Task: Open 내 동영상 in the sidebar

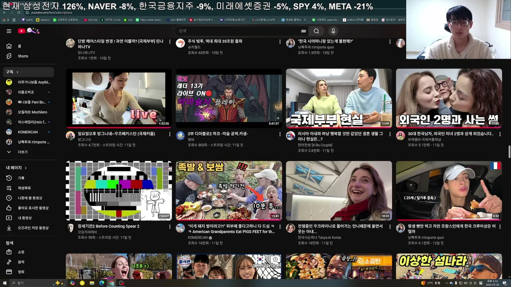Action: [29, 218]
